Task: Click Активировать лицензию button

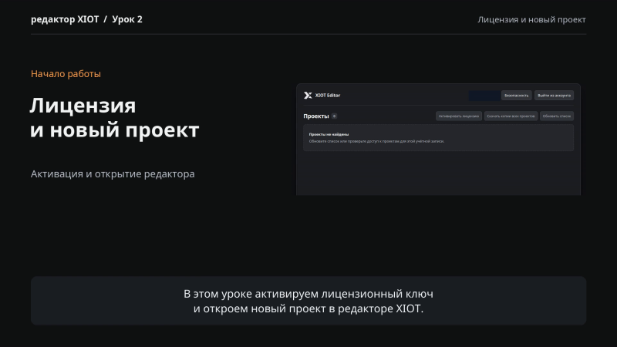Action: point(459,116)
